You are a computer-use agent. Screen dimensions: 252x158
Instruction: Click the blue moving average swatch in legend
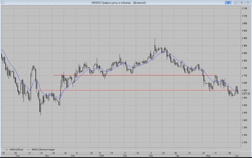pyautogui.click(x=29, y=150)
